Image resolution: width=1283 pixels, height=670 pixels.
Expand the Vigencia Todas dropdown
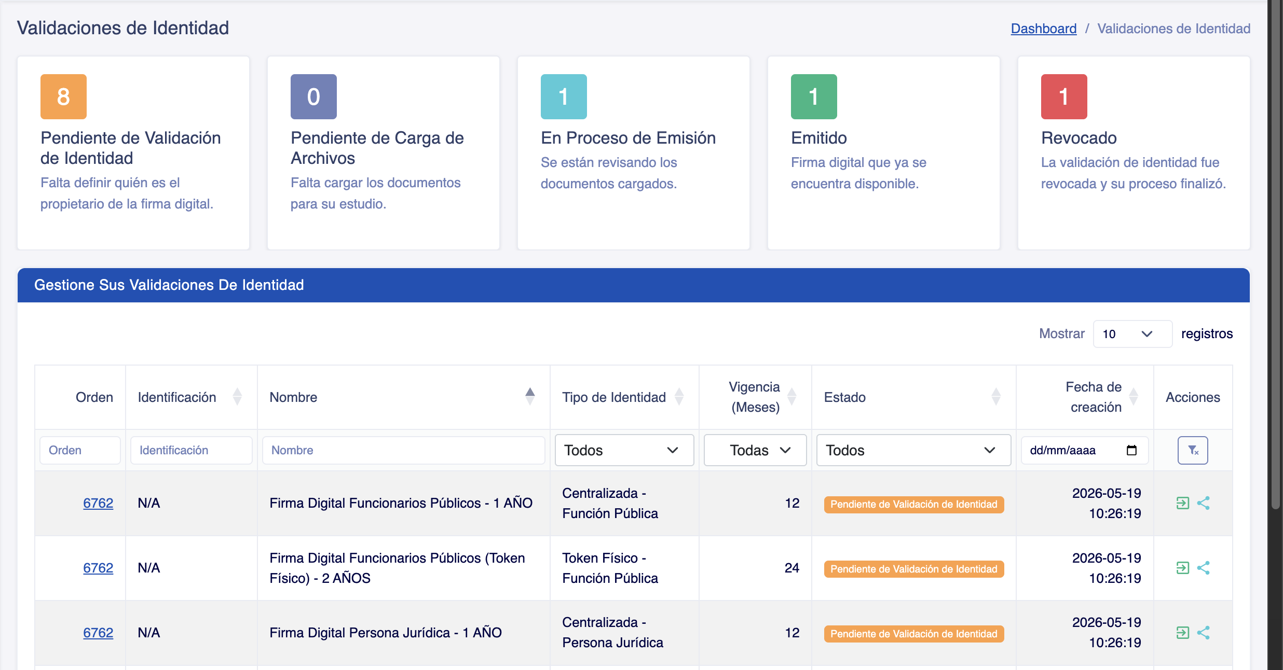coord(755,450)
